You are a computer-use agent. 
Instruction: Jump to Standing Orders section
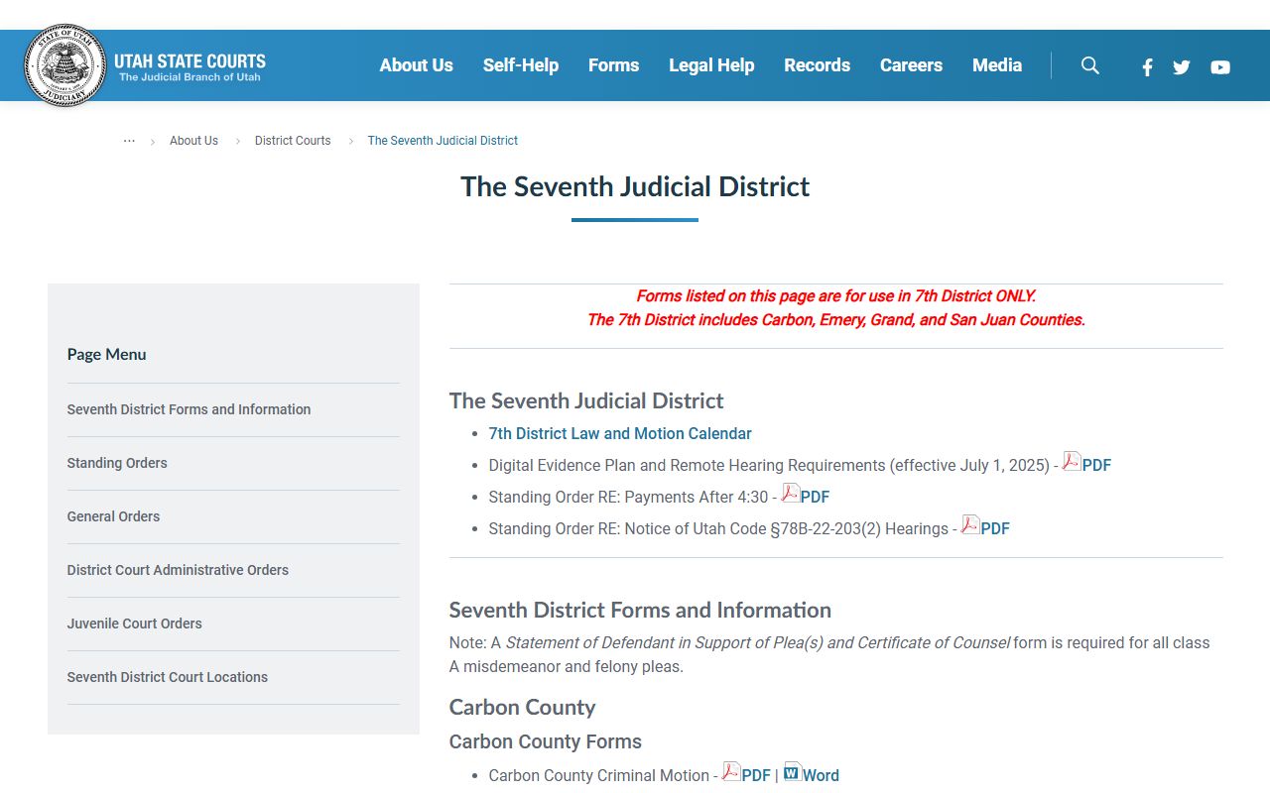click(117, 463)
